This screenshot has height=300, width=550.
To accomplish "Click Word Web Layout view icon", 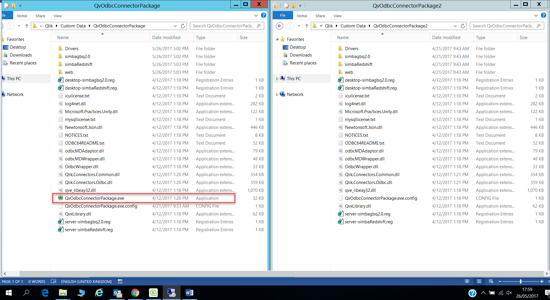I will 491,281.
